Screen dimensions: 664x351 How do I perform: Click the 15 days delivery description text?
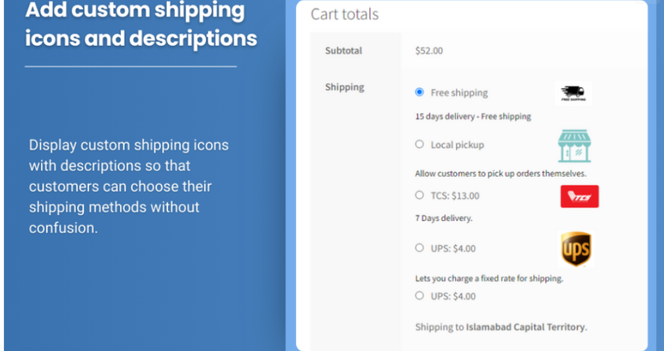[x=473, y=117]
